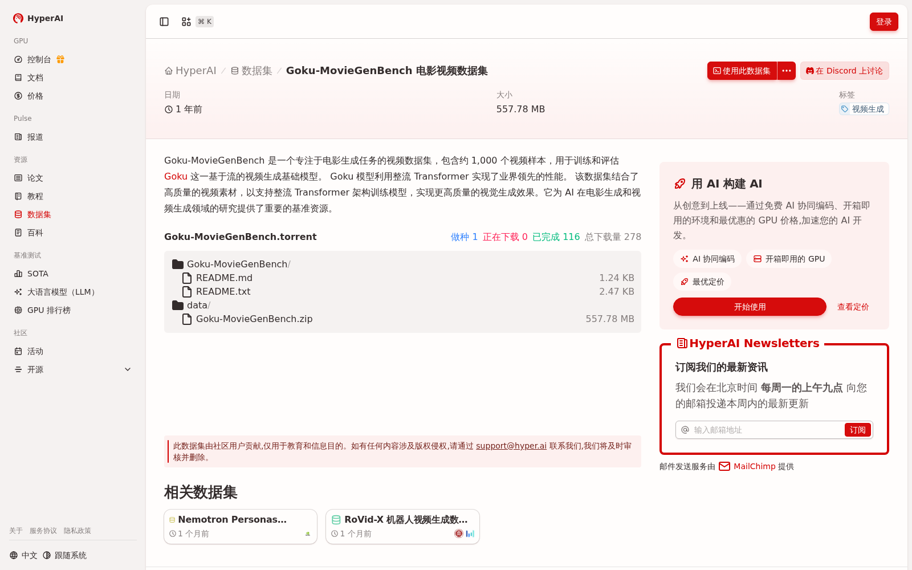Click the 做种 1 status text
912x570 pixels.
pyautogui.click(x=464, y=237)
